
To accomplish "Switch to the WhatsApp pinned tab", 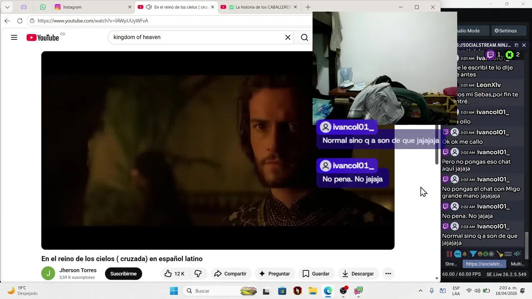I will pyautogui.click(x=43, y=7).
